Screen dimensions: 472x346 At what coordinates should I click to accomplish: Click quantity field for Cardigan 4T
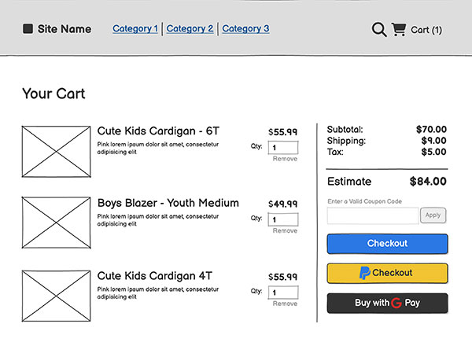click(x=283, y=292)
